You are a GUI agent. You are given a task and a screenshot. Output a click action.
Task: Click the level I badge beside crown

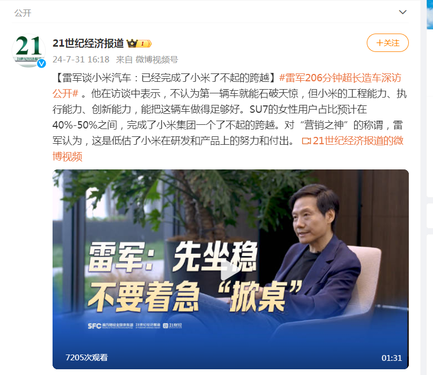(x=145, y=44)
